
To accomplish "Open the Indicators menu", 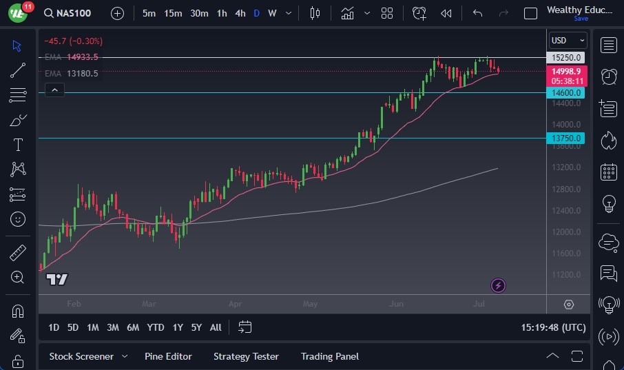I will coord(347,13).
